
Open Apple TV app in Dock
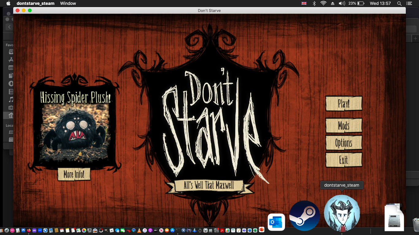pyautogui.click(x=156, y=230)
